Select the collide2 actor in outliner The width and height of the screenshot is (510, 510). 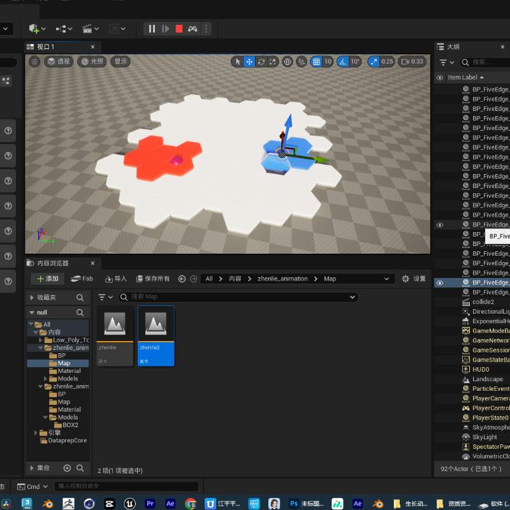483,302
